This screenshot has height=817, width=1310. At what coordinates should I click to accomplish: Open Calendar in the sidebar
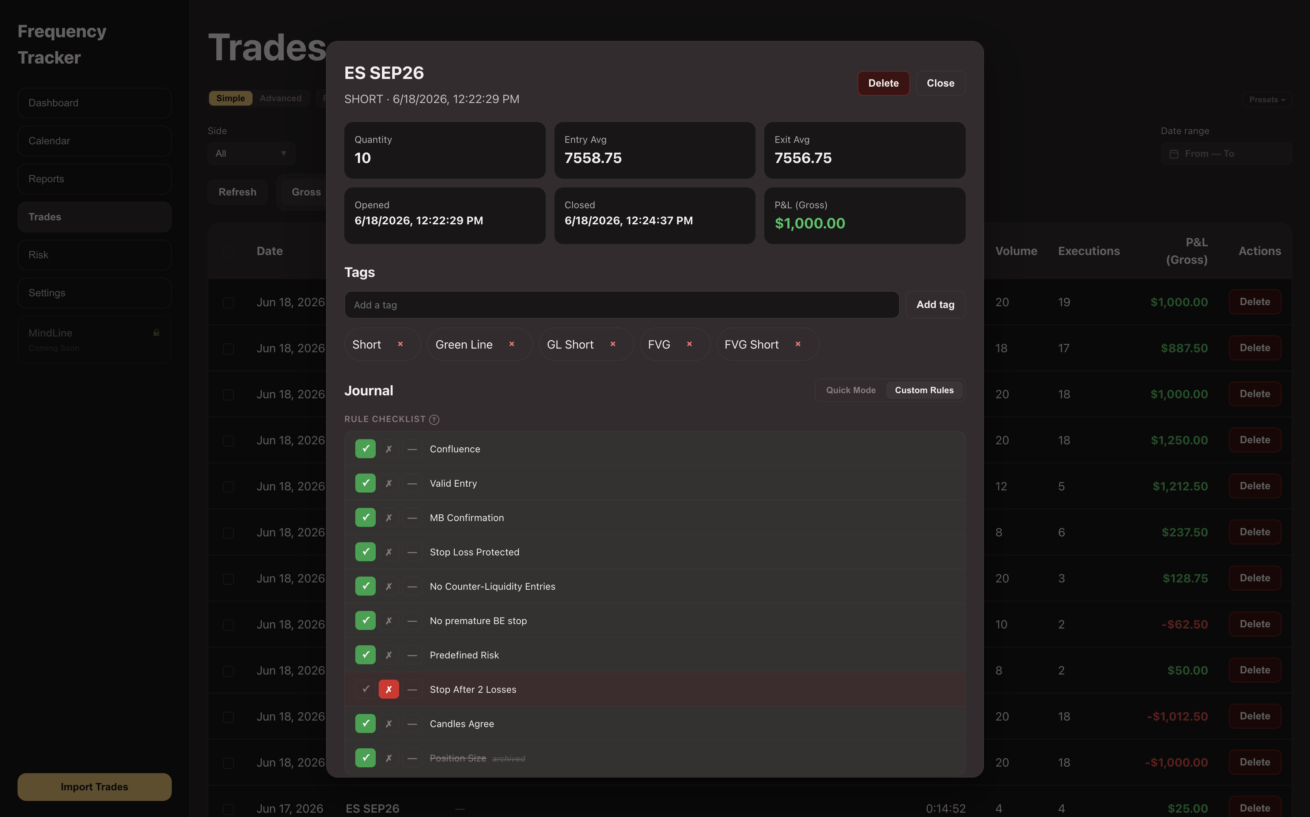point(95,141)
